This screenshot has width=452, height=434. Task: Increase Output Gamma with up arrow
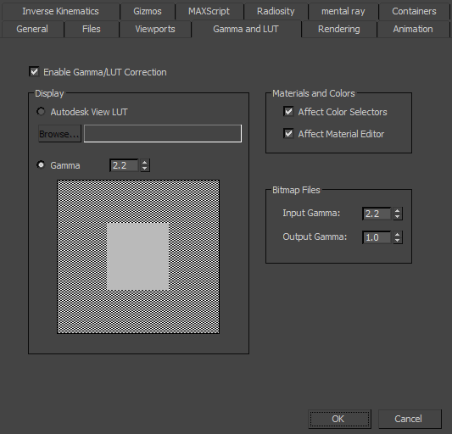click(x=398, y=234)
